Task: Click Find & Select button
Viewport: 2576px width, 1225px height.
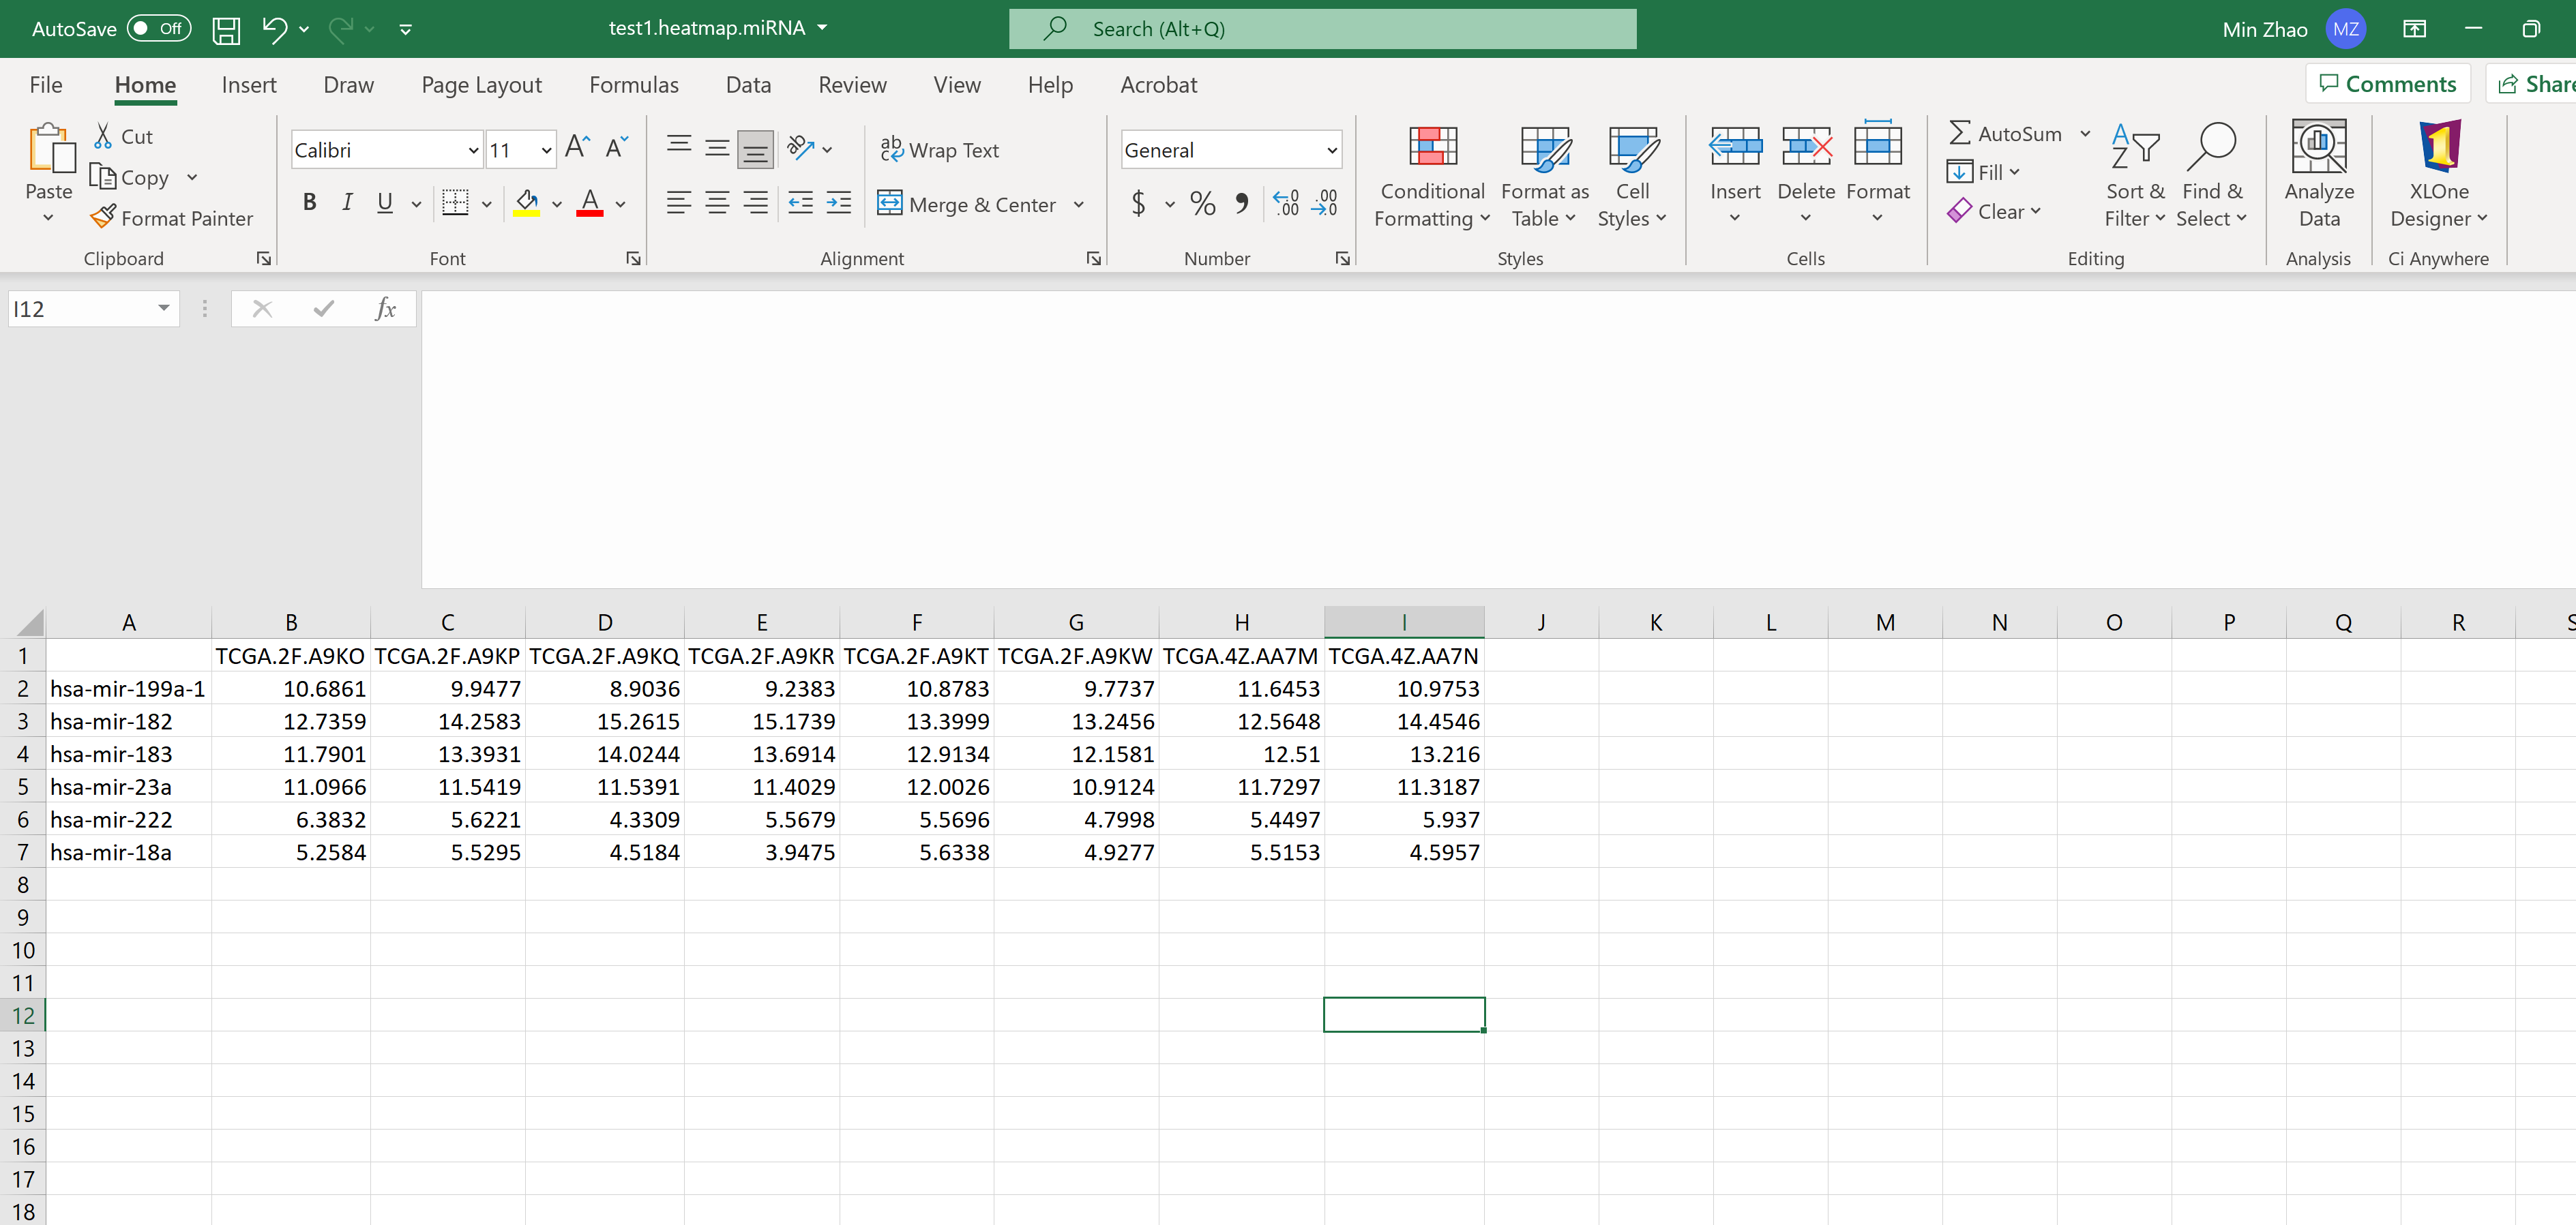Action: point(2212,177)
